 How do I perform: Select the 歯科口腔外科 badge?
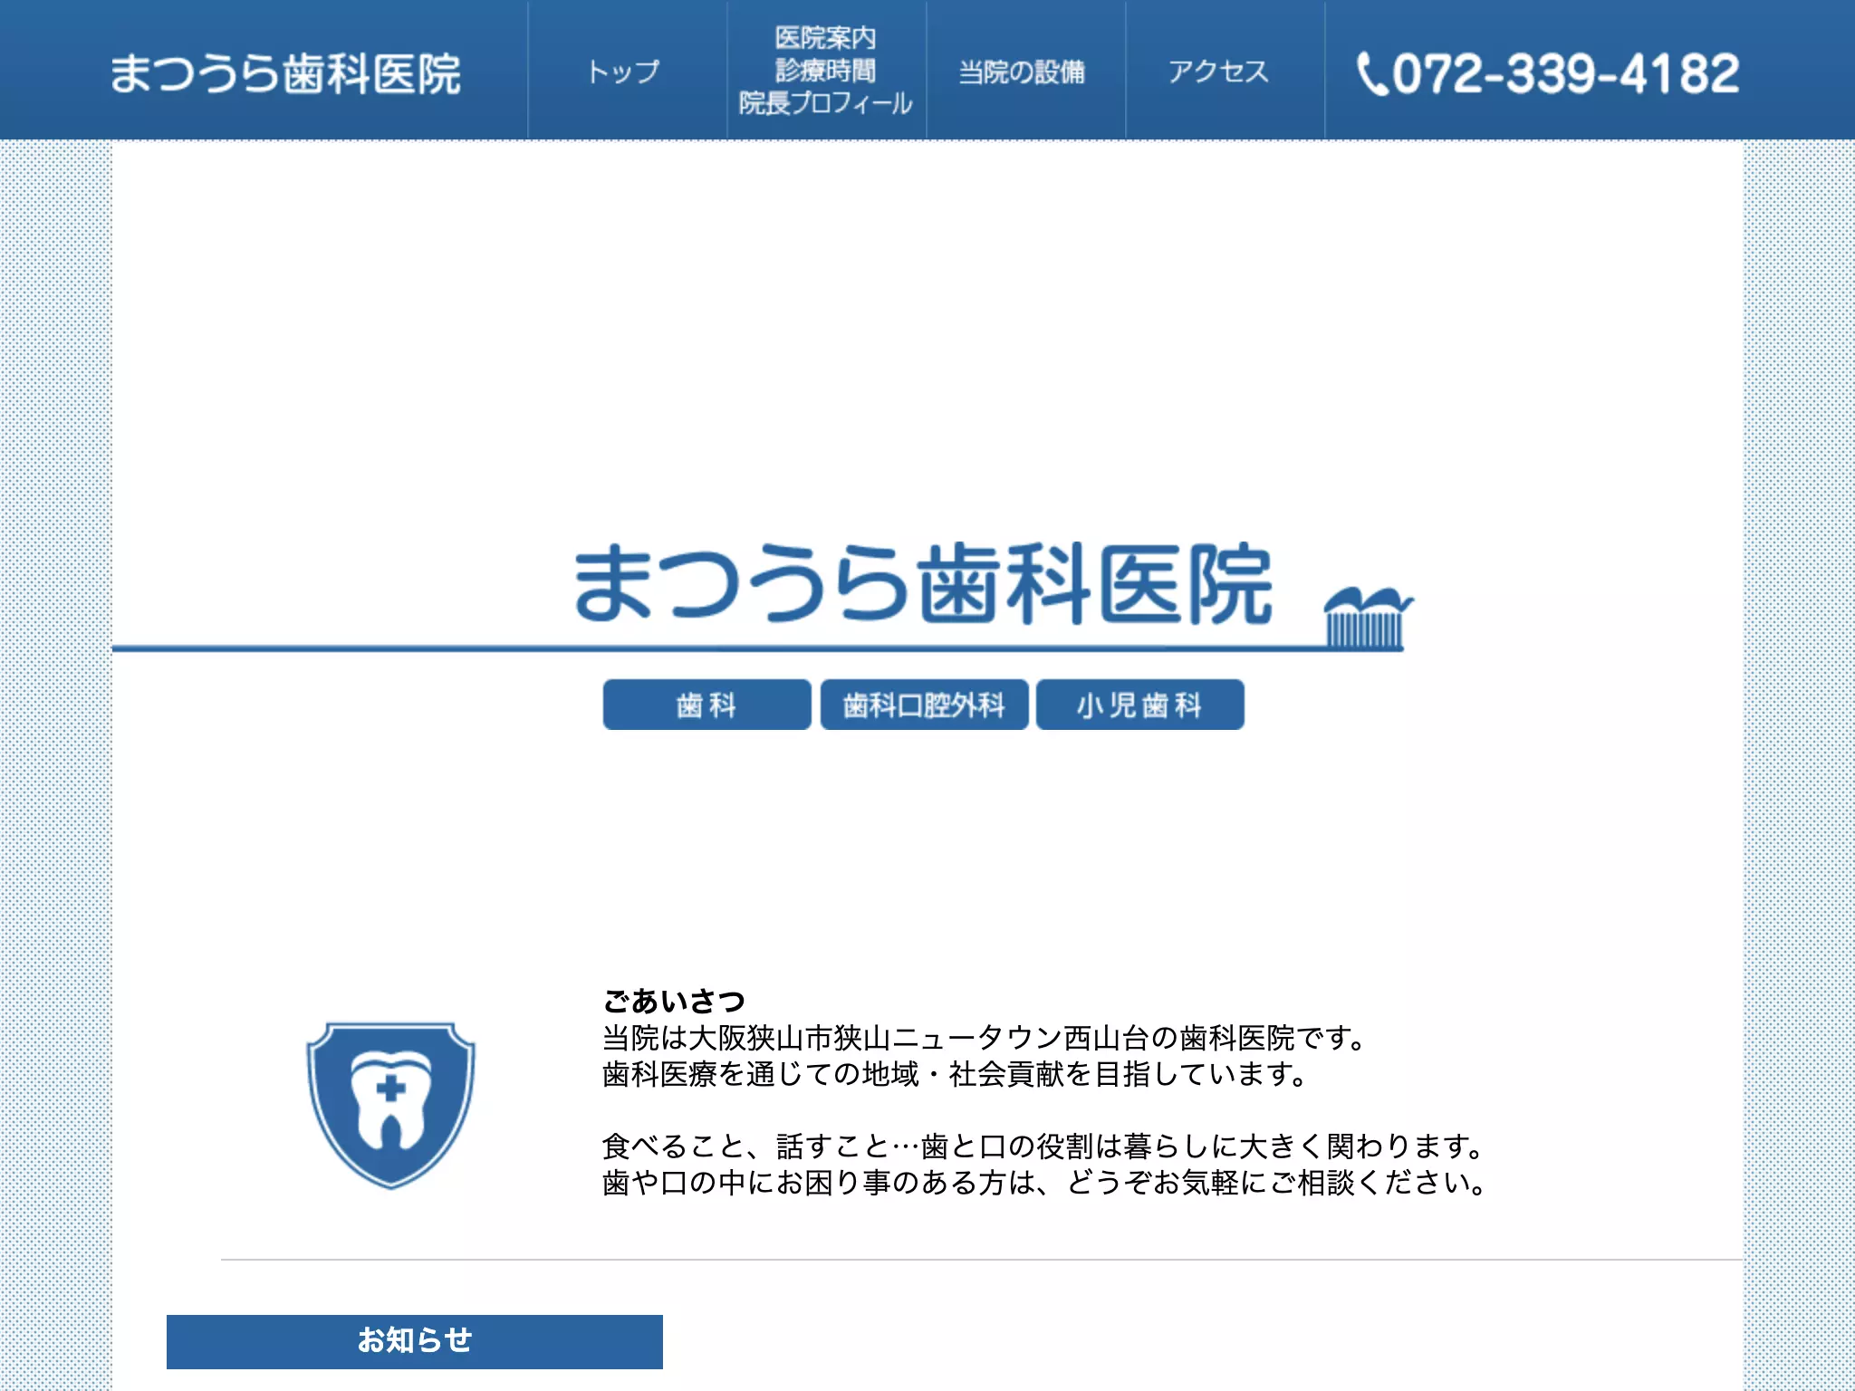(x=924, y=705)
